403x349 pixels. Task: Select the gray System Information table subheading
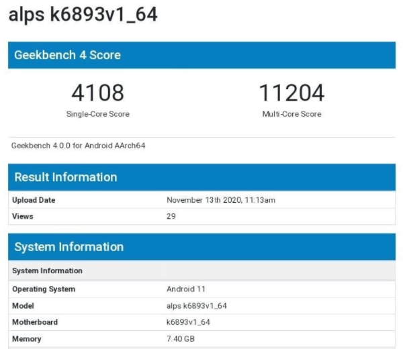coord(47,270)
